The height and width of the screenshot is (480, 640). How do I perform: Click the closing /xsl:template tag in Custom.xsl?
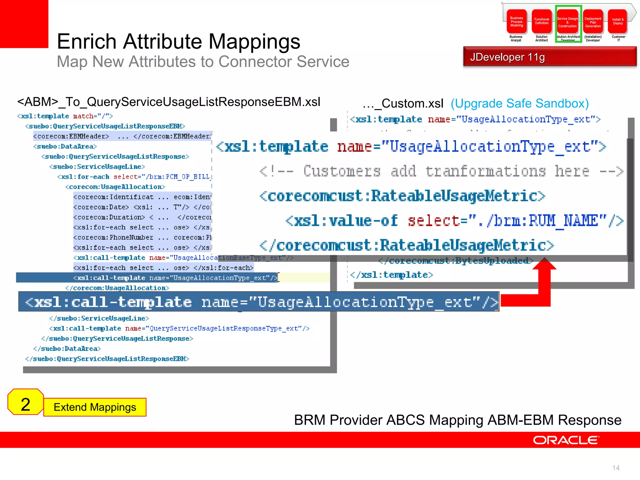click(x=392, y=275)
